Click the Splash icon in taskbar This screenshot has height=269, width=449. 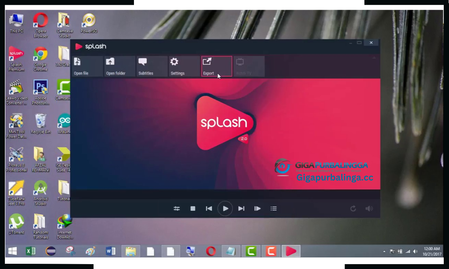(x=291, y=251)
